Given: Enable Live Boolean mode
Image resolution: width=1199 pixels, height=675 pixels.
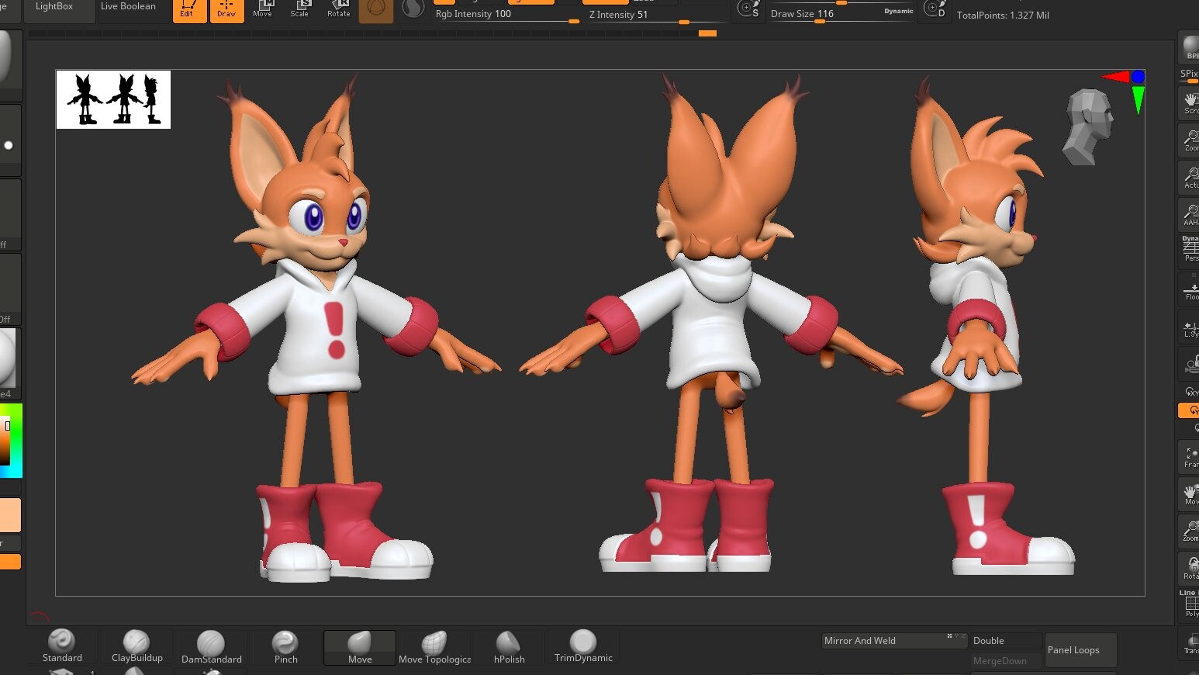Looking at the screenshot, I should [129, 6].
